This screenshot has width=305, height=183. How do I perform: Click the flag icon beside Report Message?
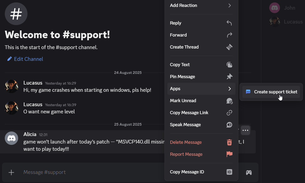229,154
